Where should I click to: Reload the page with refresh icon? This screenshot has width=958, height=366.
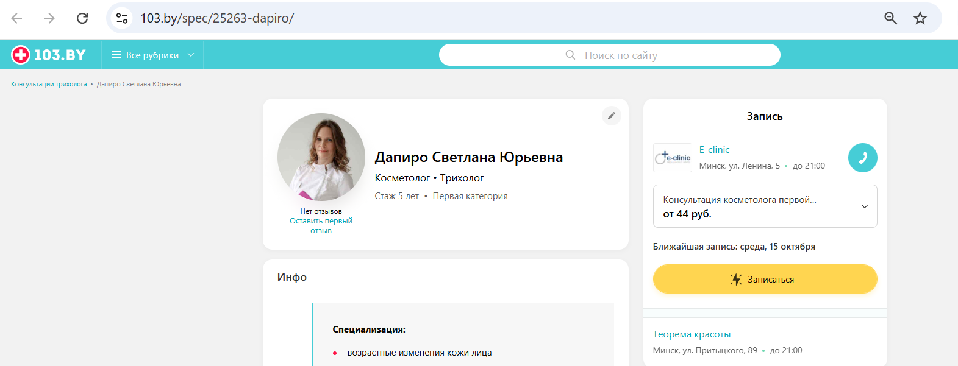click(x=82, y=18)
